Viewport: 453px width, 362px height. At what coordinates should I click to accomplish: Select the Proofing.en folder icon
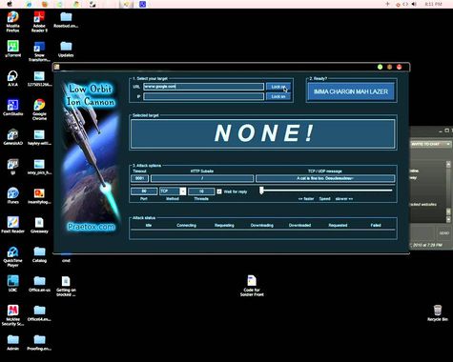39,342
